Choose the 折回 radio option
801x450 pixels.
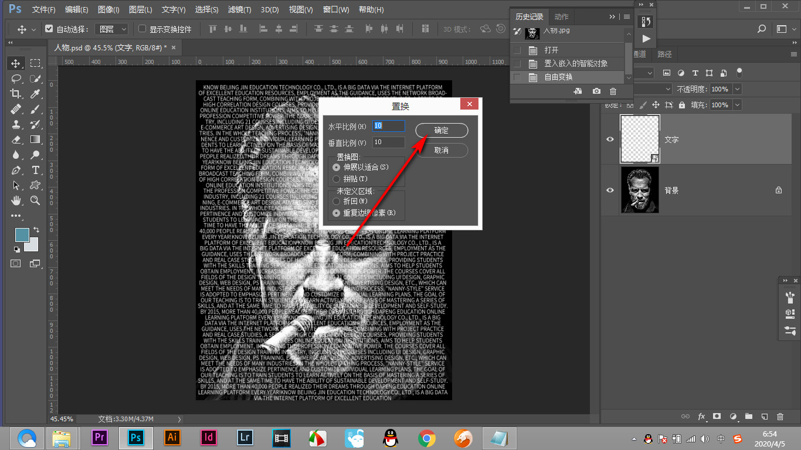point(337,202)
